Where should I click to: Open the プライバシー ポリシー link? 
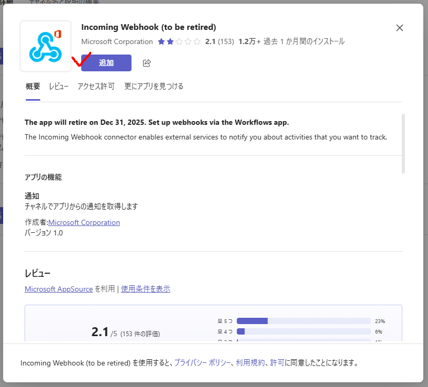[203, 363]
